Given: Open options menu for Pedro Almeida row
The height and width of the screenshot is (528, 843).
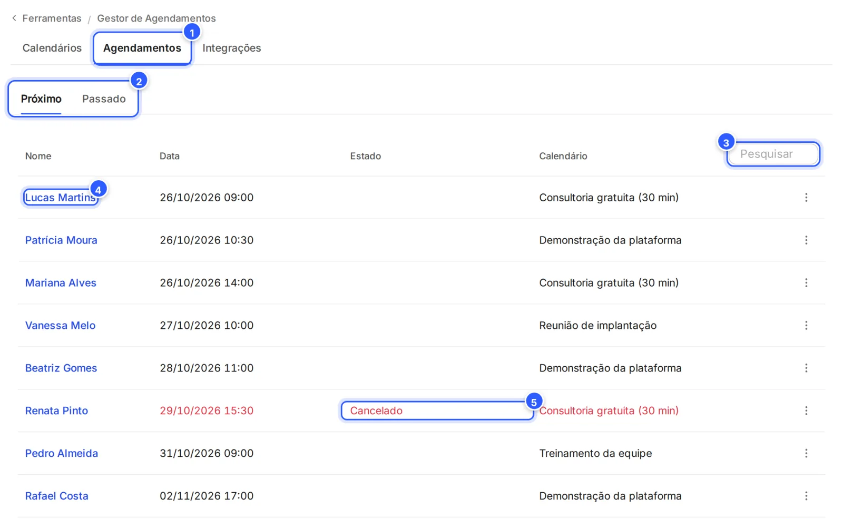Looking at the screenshot, I should (806, 454).
